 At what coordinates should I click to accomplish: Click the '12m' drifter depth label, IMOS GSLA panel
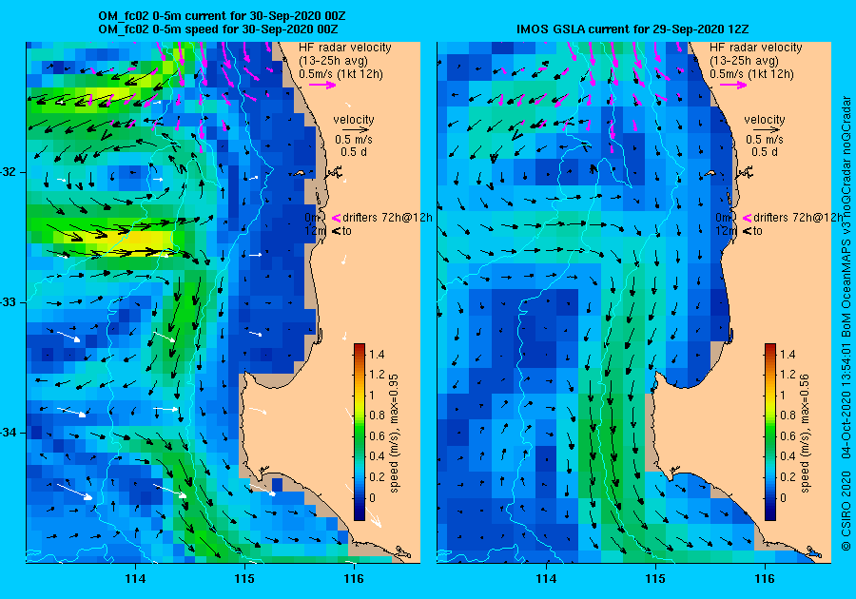pos(725,231)
